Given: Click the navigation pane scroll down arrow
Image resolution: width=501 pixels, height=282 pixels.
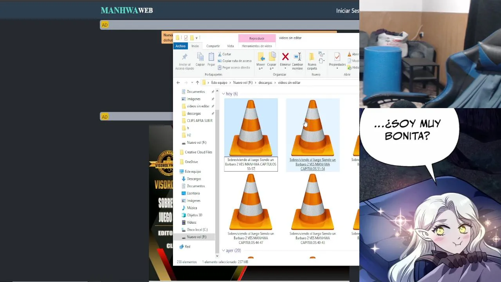Looking at the screenshot, I should [x=217, y=256].
